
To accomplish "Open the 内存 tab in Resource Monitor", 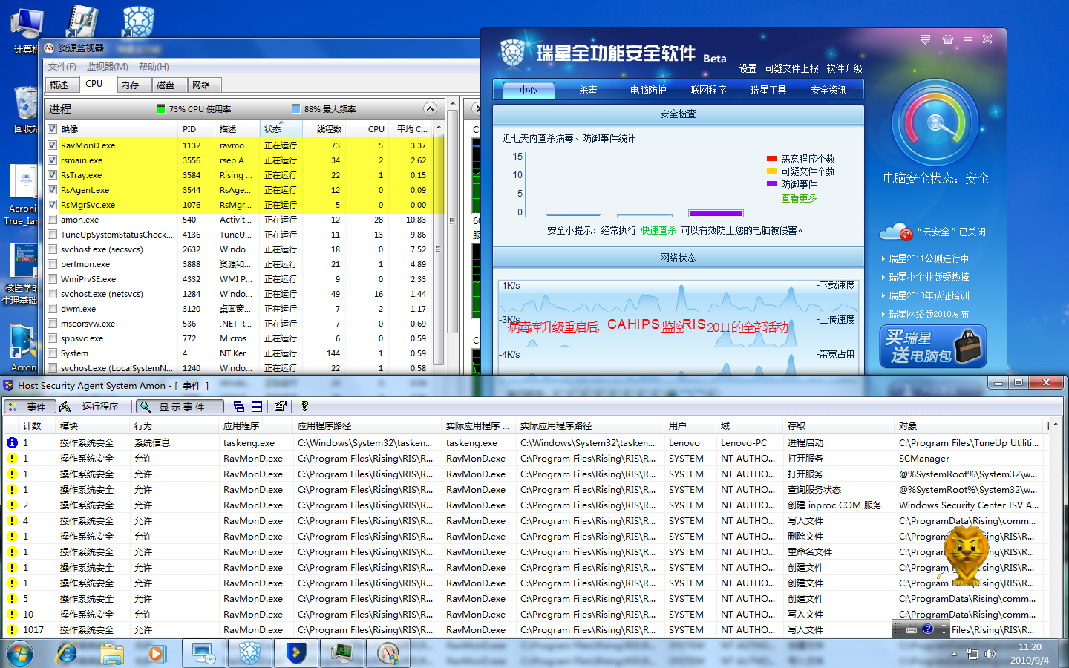I will [x=130, y=85].
